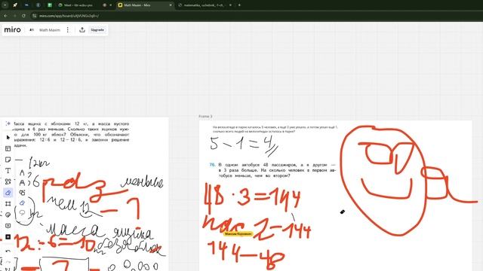Choose the first pen in pen submenu
Screen dimensions: 483x271
(x=22, y=172)
